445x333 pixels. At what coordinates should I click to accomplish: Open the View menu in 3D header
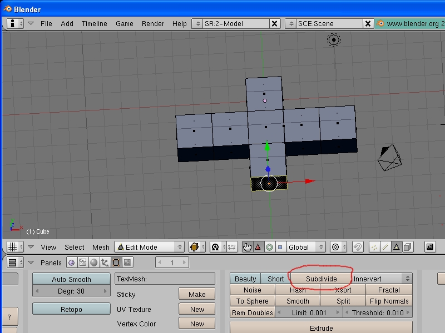click(48, 247)
